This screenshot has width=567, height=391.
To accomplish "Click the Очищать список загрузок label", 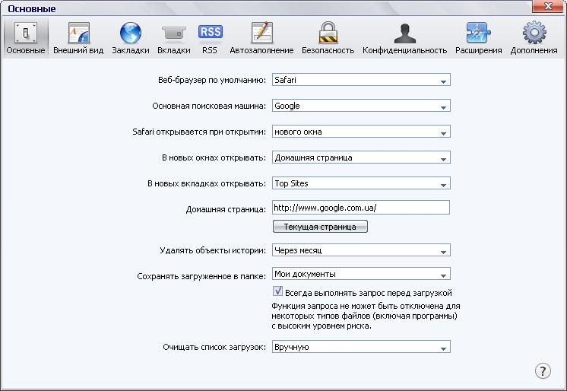I will click(214, 347).
